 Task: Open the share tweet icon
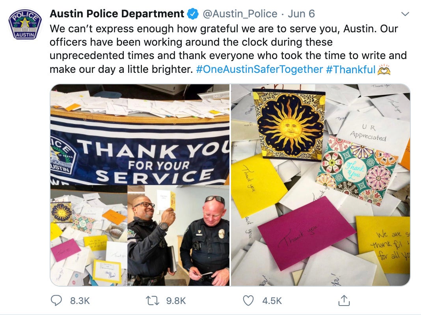pos(344,300)
